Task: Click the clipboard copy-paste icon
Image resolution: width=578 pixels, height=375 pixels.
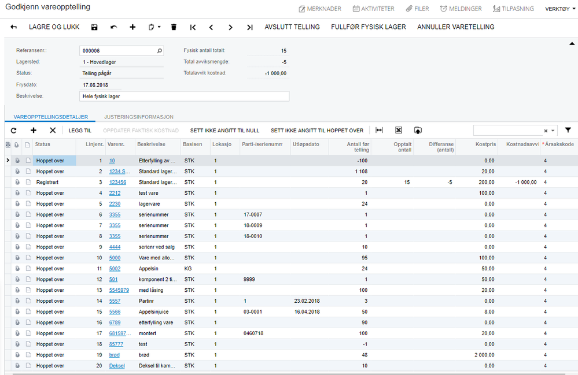Action: point(151,27)
